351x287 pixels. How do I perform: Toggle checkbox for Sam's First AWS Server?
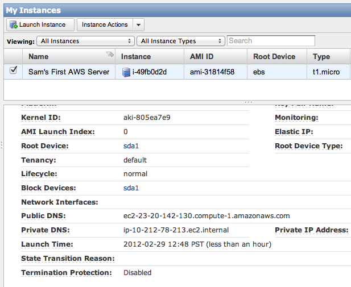click(x=14, y=70)
